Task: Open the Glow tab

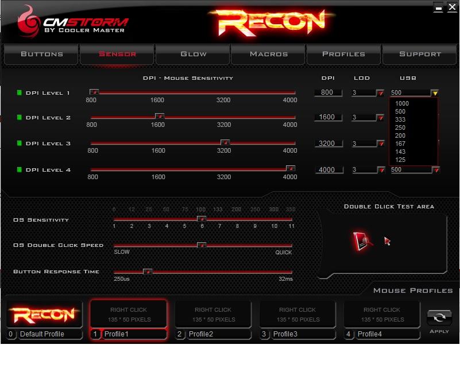Action: (x=193, y=55)
